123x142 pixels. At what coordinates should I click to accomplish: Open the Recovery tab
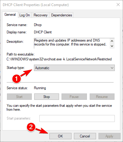41,15
